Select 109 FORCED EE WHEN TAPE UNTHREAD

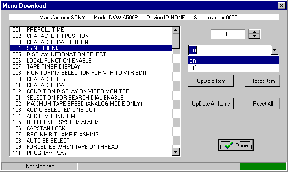91,146
